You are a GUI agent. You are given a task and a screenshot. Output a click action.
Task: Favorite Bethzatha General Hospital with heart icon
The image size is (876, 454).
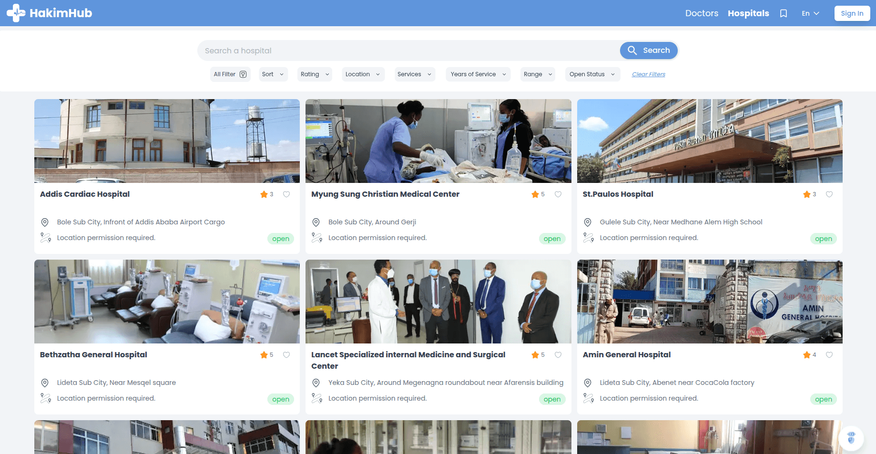point(286,355)
